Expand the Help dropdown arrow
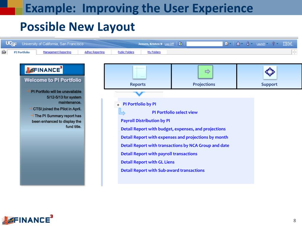Screen dimensions: 302x226 point(277,44)
